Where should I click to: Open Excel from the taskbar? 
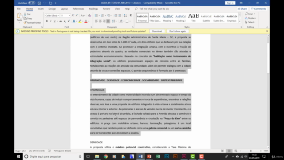pos(158,156)
